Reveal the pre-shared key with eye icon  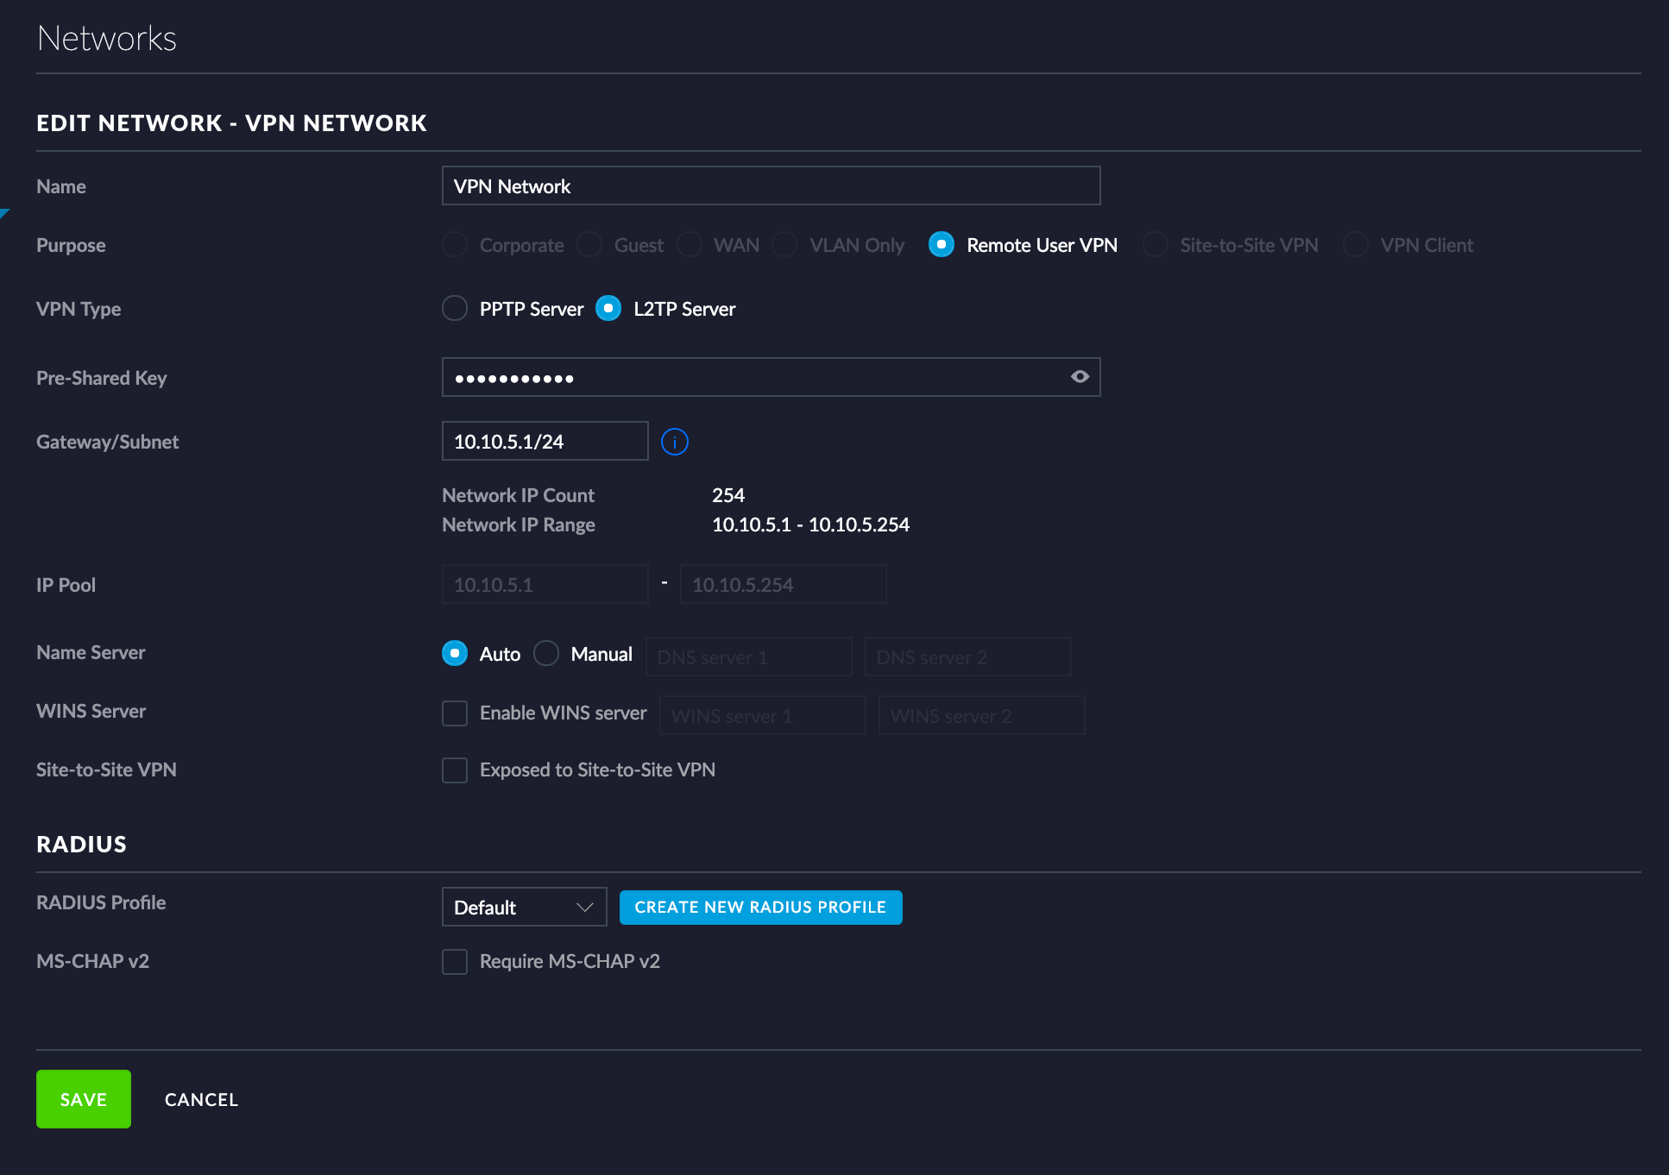(x=1079, y=377)
